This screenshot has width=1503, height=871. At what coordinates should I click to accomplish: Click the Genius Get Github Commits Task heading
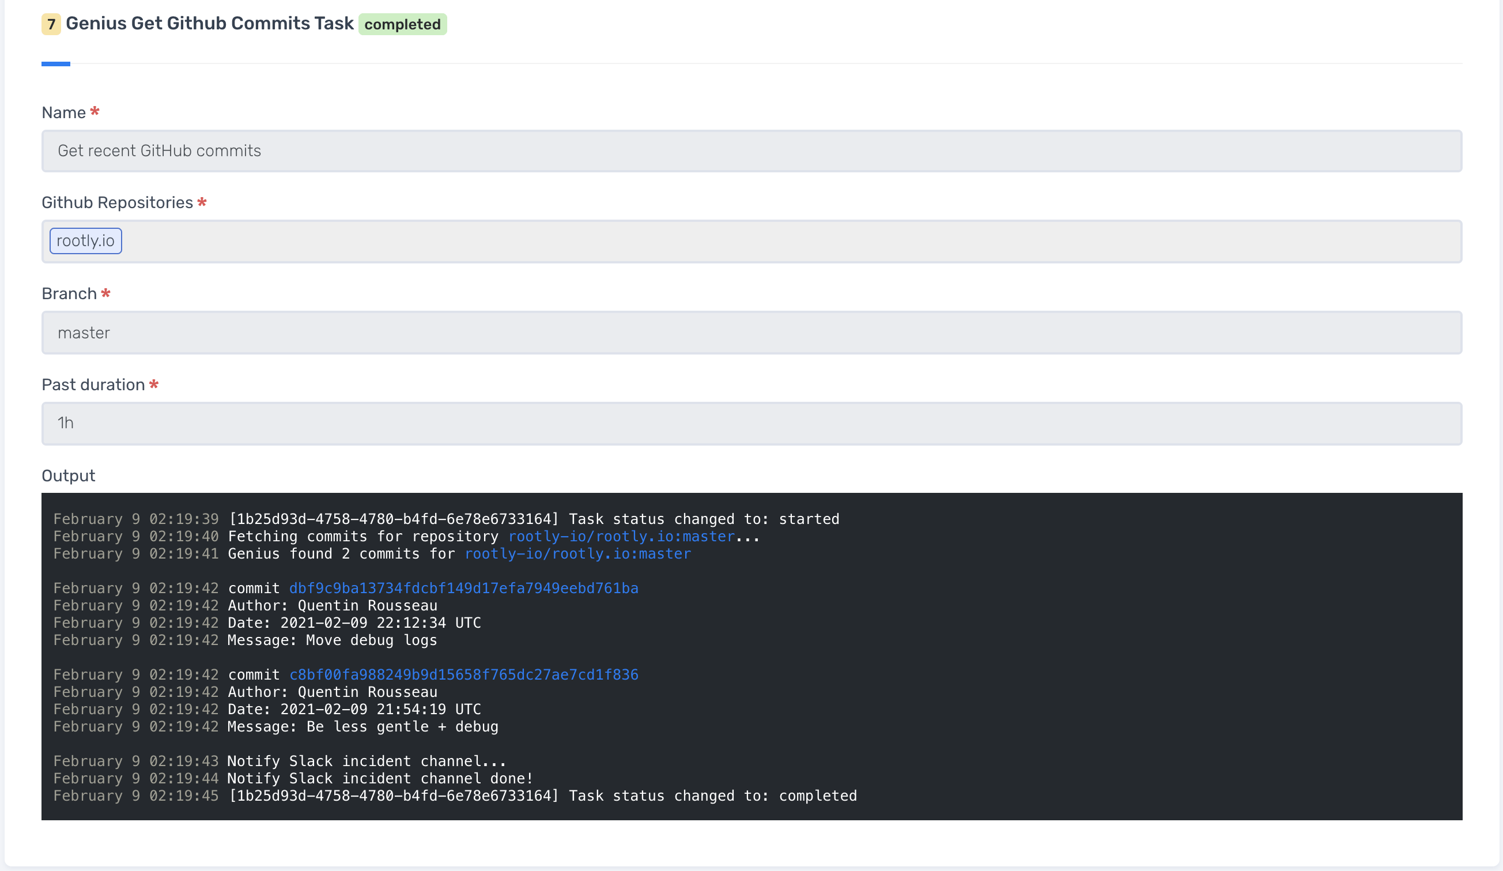click(209, 23)
